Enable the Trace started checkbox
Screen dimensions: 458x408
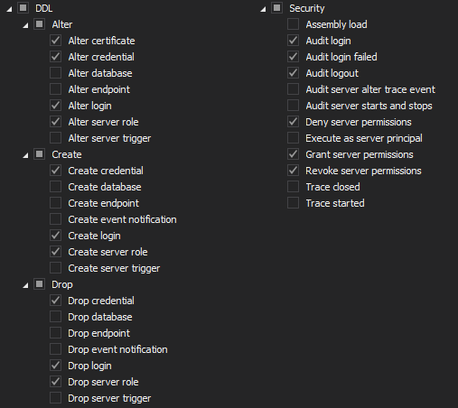[293, 203]
